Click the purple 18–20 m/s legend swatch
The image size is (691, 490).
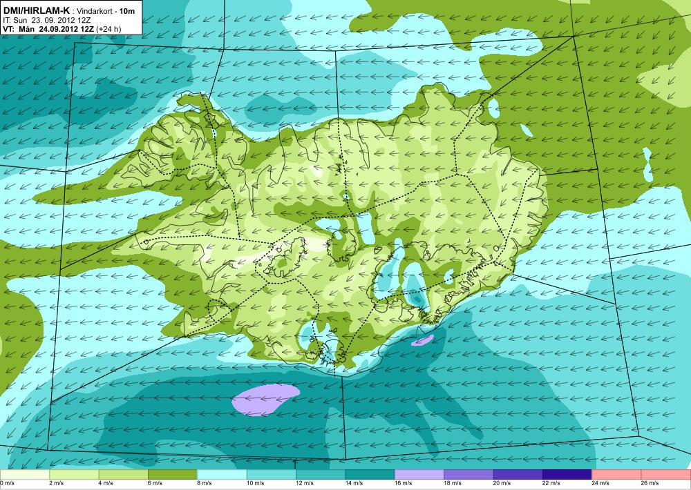click(x=469, y=475)
